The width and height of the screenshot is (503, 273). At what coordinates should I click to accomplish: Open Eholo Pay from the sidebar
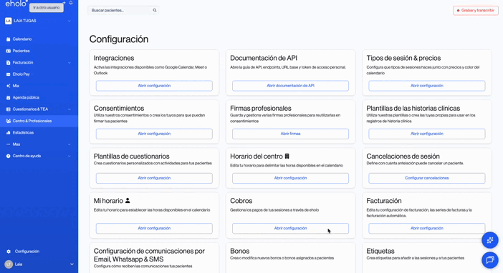tap(21, 74)
